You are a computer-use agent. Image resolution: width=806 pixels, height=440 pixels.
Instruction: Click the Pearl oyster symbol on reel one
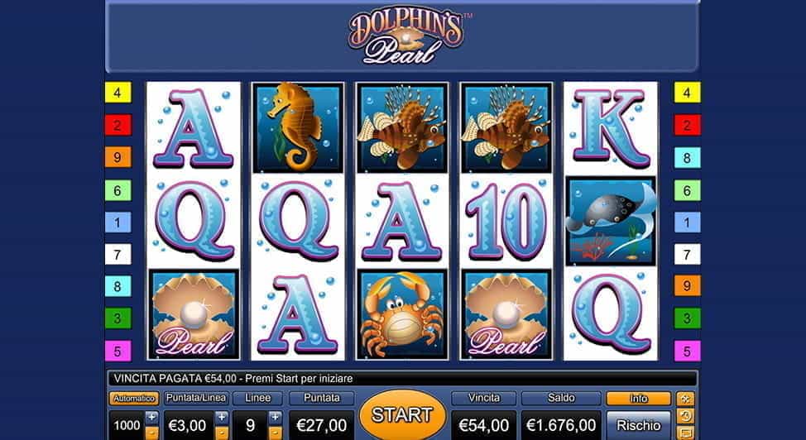(194, 314)
